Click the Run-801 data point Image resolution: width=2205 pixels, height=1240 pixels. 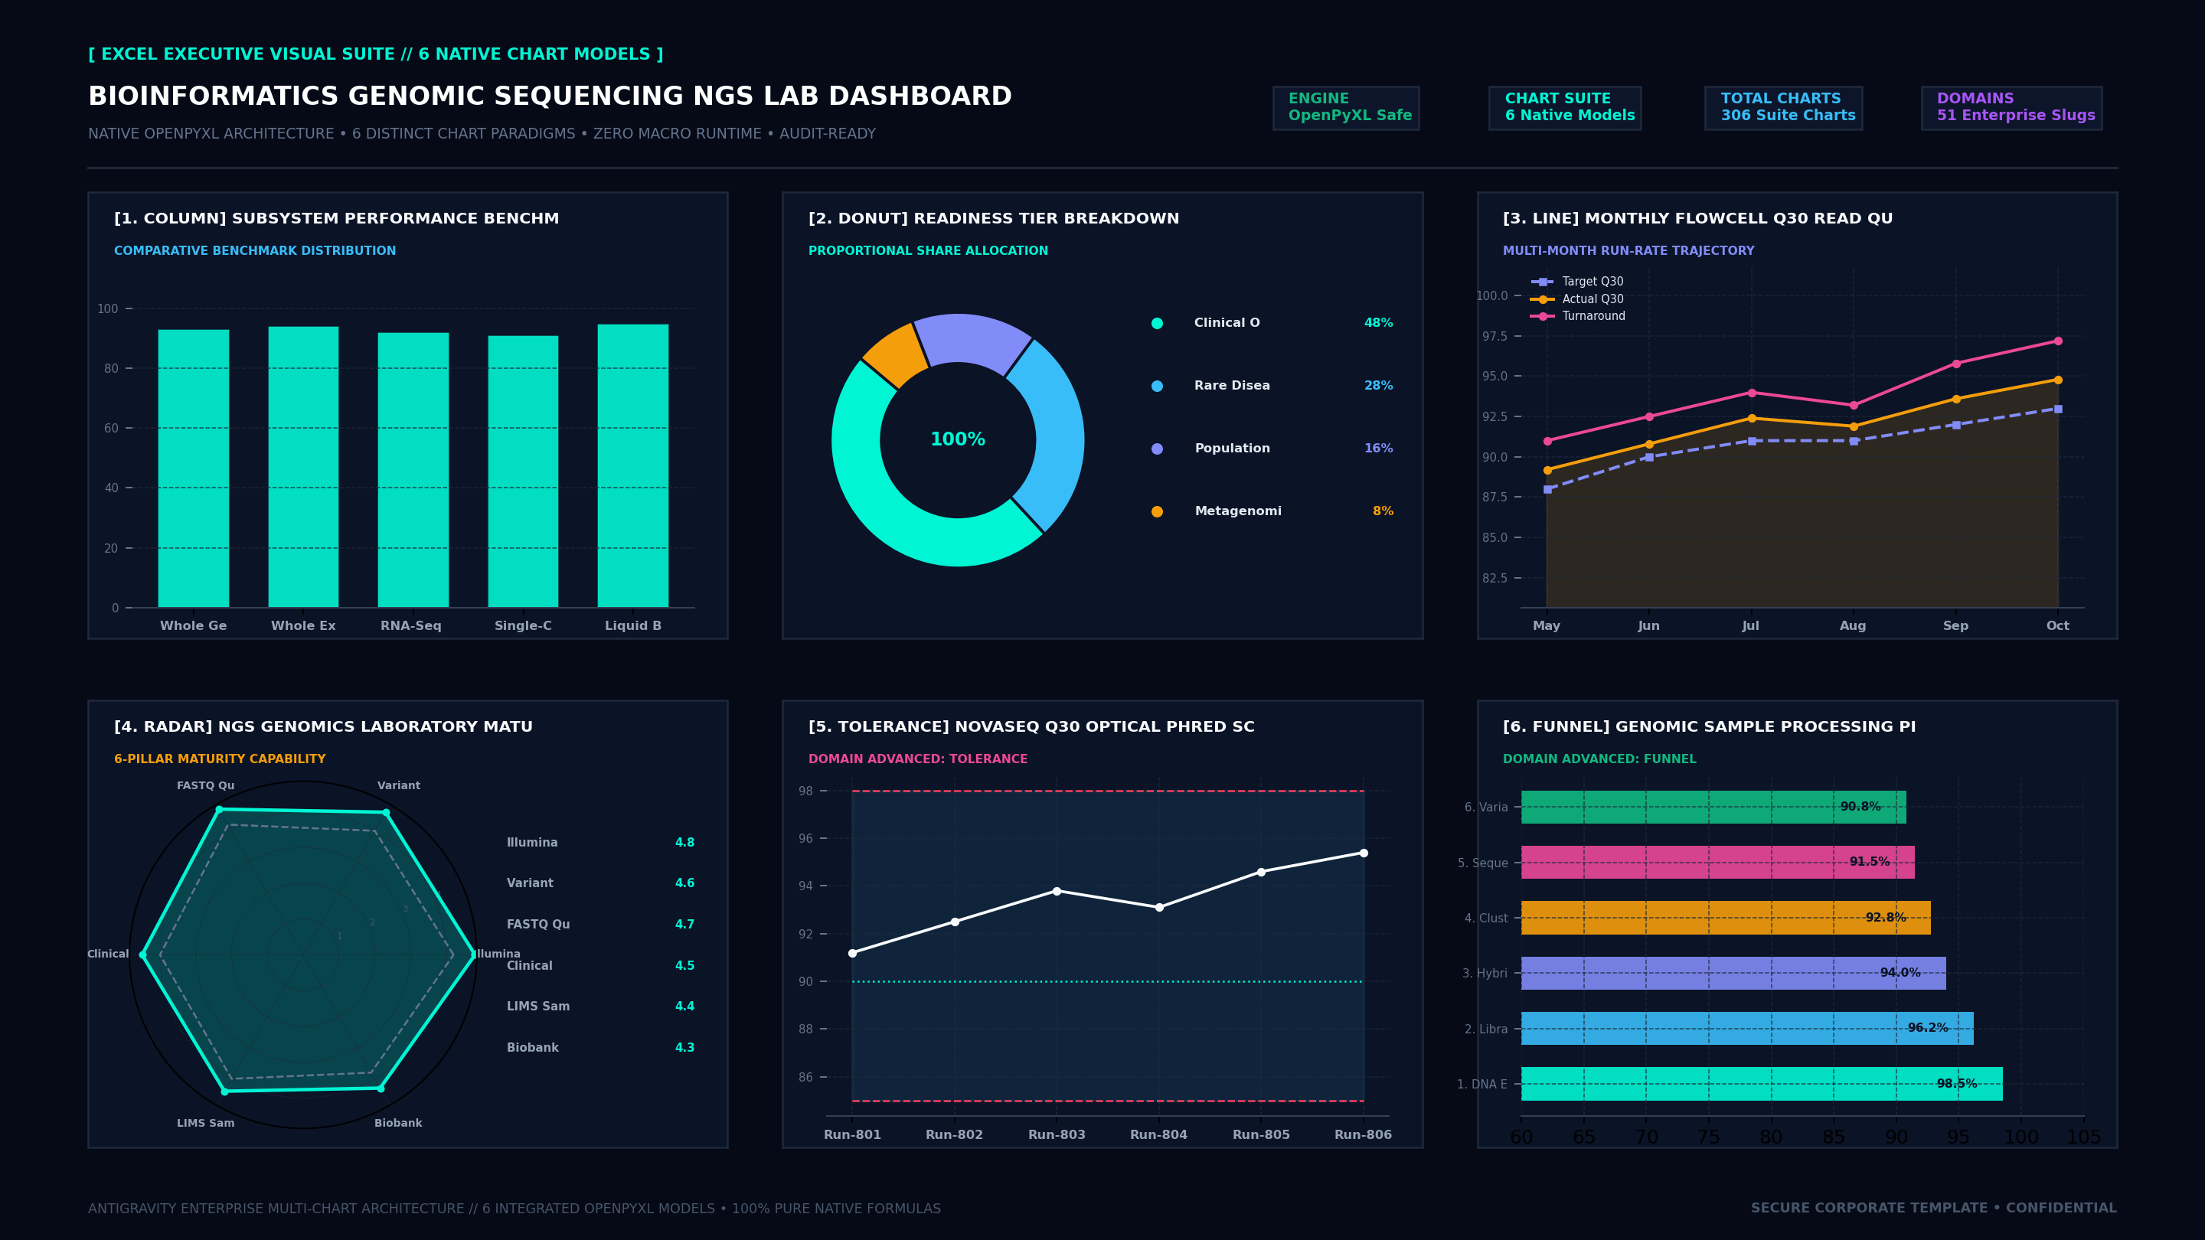(x=853, y=953)
